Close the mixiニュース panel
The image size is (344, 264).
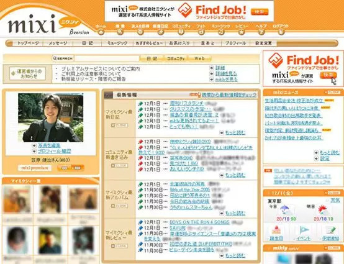point(333,93)
